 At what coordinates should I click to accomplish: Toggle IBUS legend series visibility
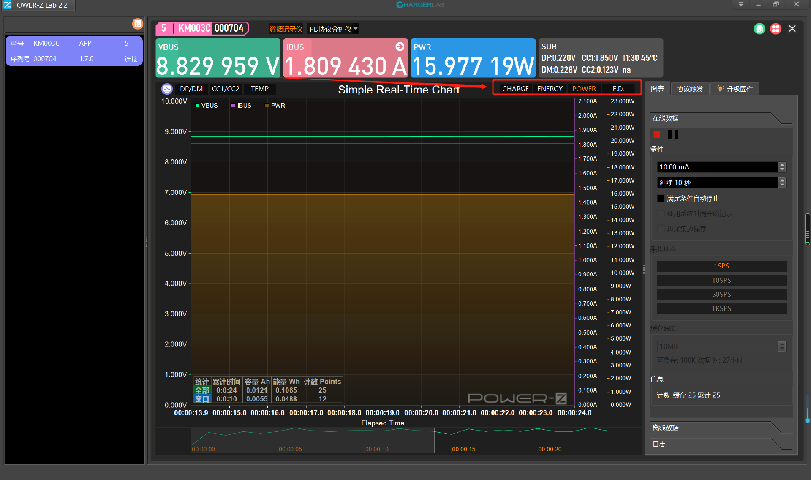pos(241,106)
